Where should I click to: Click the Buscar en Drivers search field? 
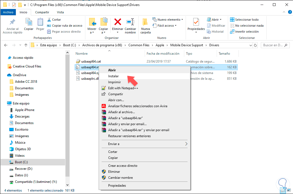pyautogui.click(x=275, y=45)
